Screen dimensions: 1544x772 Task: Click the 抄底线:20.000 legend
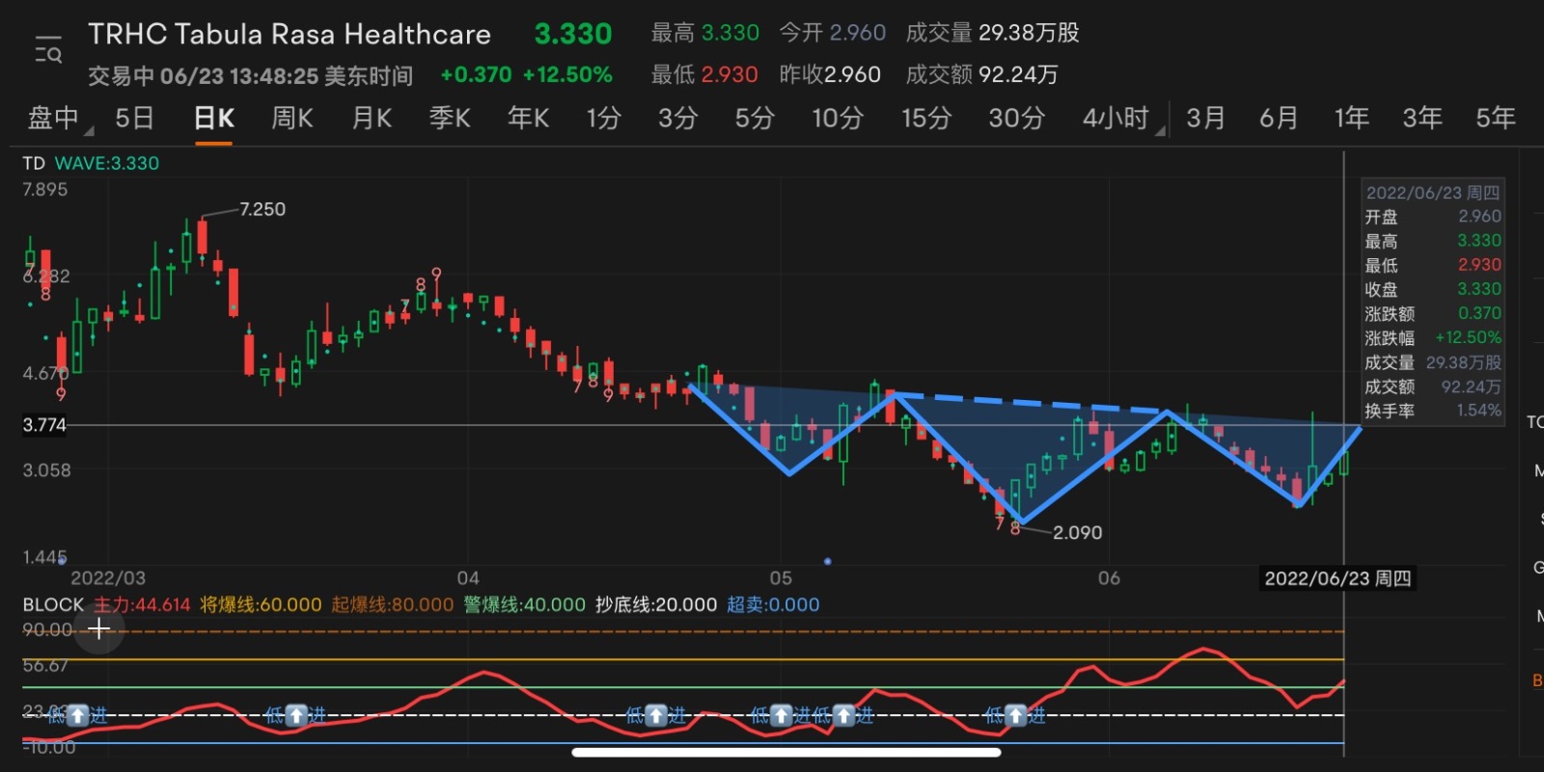656,604
